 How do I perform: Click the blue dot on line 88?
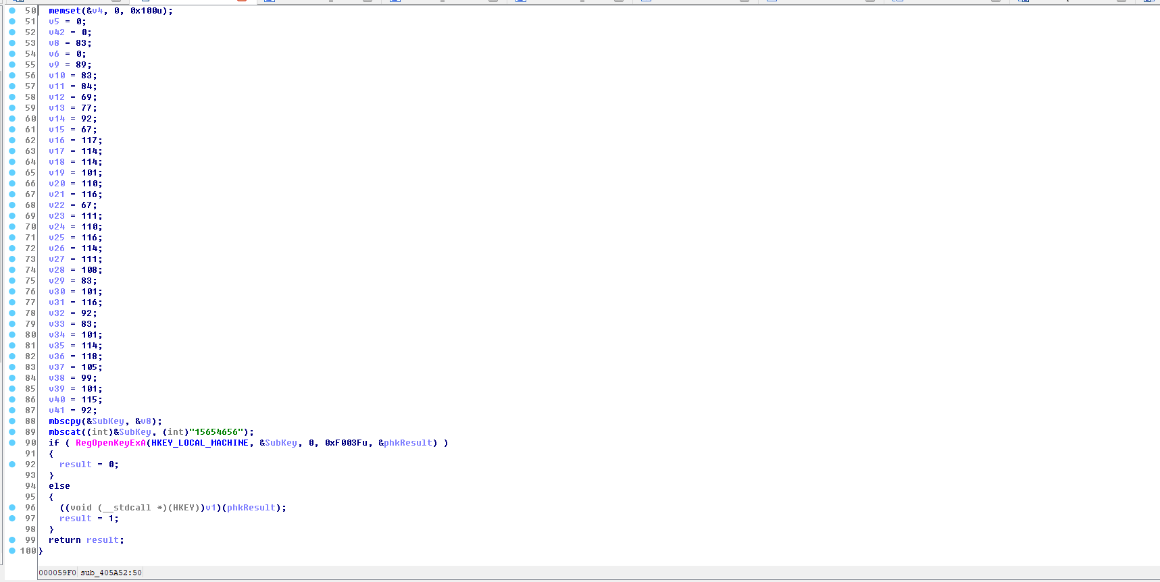click(12, 421)
